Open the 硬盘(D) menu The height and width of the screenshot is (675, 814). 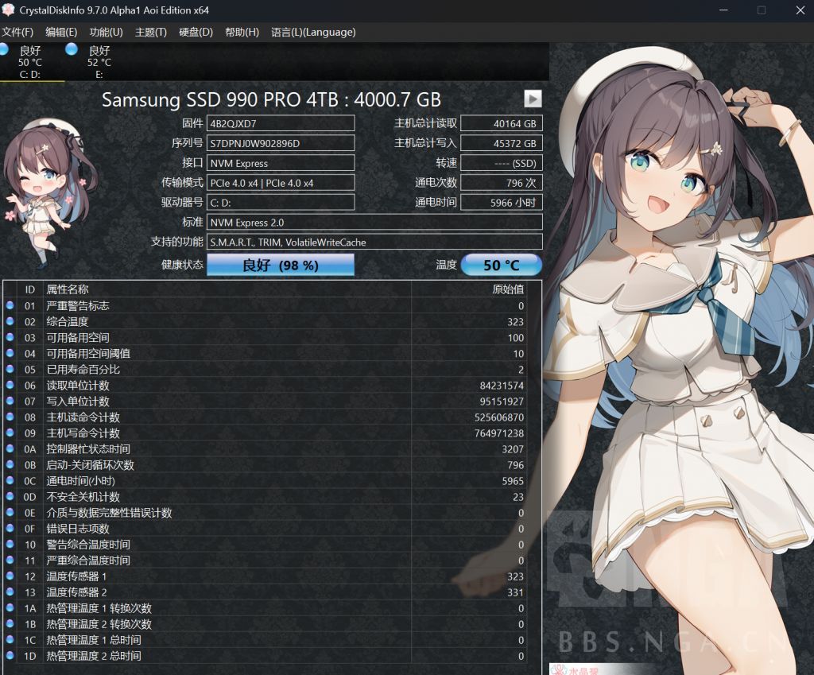coord(196,33)
